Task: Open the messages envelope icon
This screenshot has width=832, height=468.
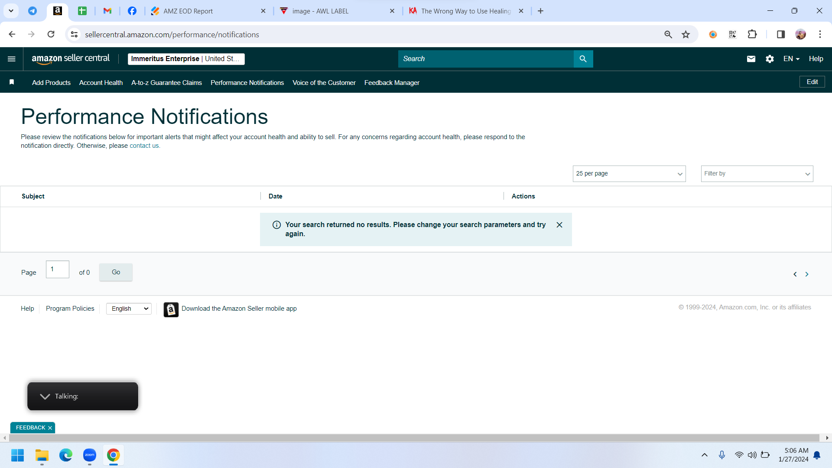Action: tap(751, 59)
